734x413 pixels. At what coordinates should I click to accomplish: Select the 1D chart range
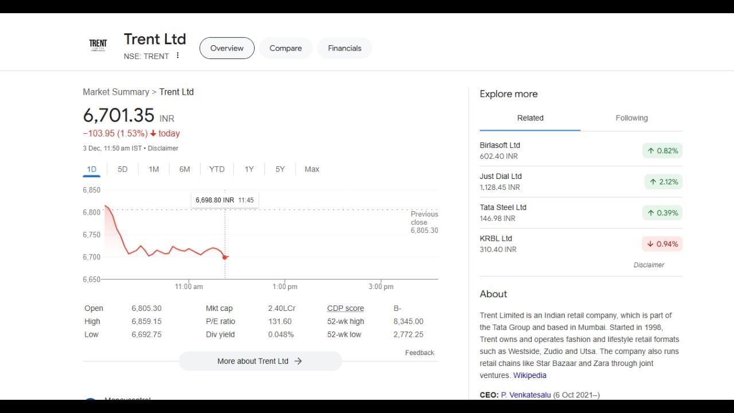(92, 169)
